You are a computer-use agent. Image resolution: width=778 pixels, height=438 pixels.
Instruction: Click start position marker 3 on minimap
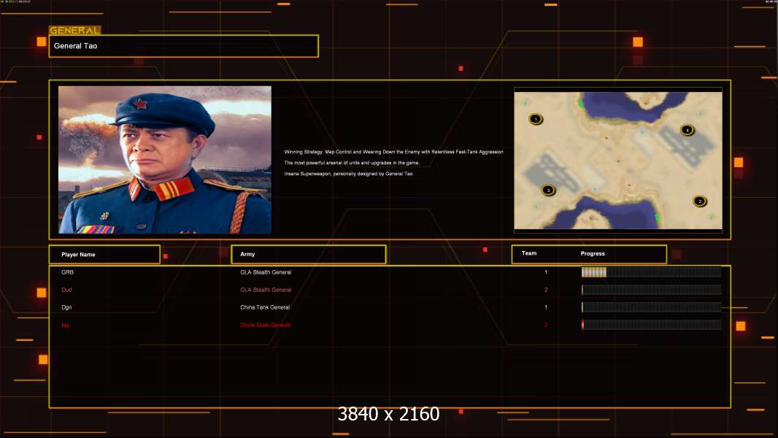(548, 190)
